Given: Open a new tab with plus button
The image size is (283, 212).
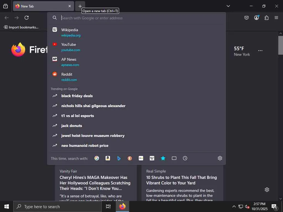Looking at the screenshot, I should tap(80, 6).
